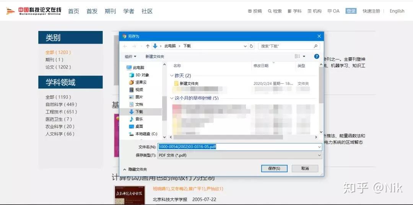
Task: Filter subject by 人文科学 ( 66 )
Action: 60,134
